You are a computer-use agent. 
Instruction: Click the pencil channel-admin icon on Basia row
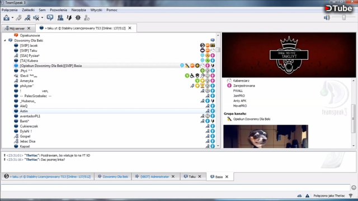tap(187, 66)
